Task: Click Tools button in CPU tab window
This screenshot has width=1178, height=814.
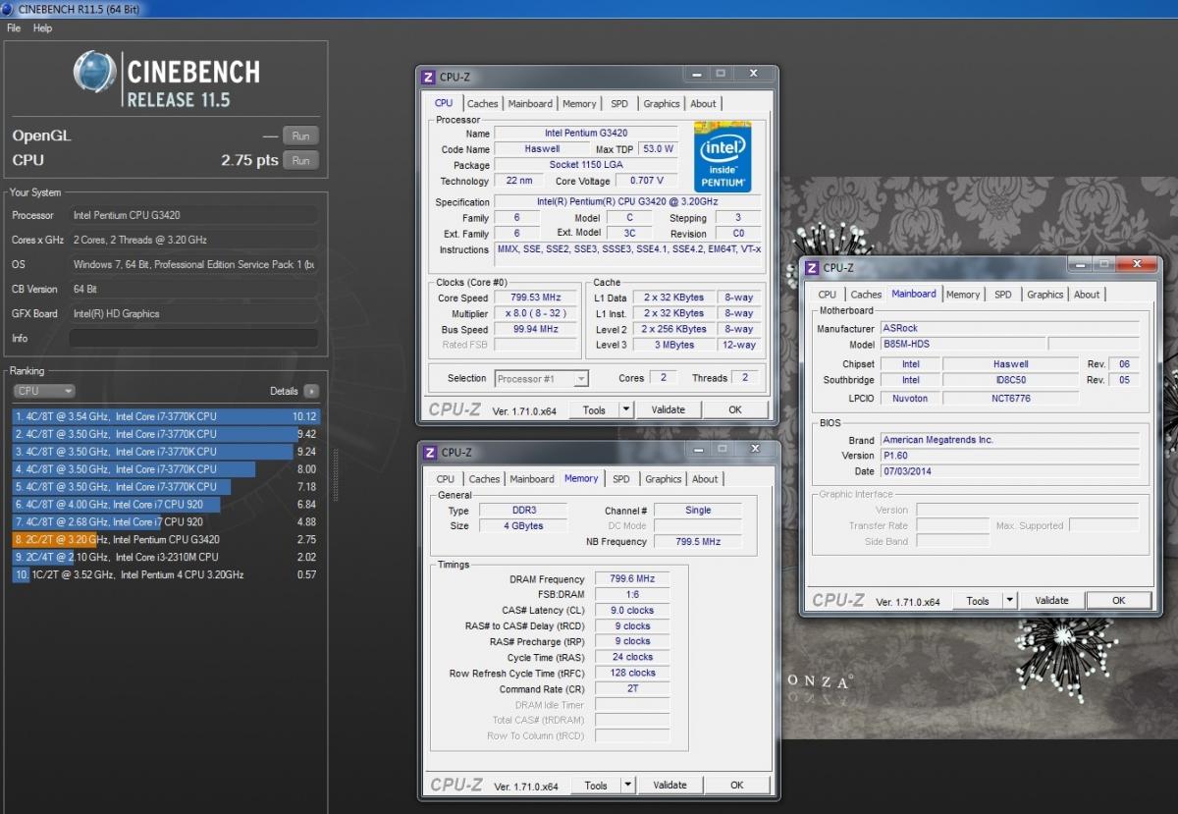Action: point(594,409)
